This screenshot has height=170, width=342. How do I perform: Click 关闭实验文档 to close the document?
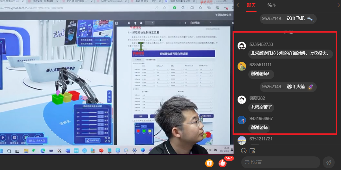click(x=223, y=15)
